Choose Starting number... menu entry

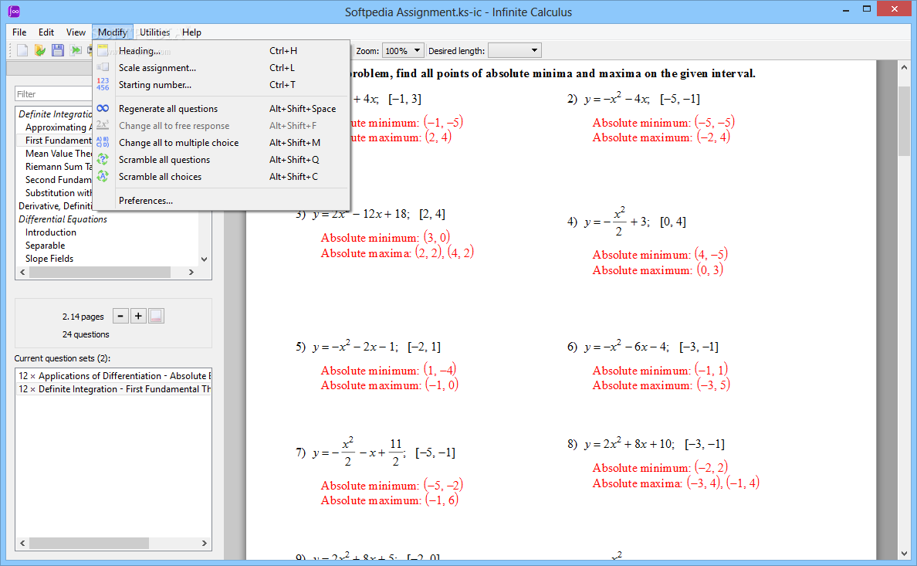pyautogui.click(x=222, y=84)
